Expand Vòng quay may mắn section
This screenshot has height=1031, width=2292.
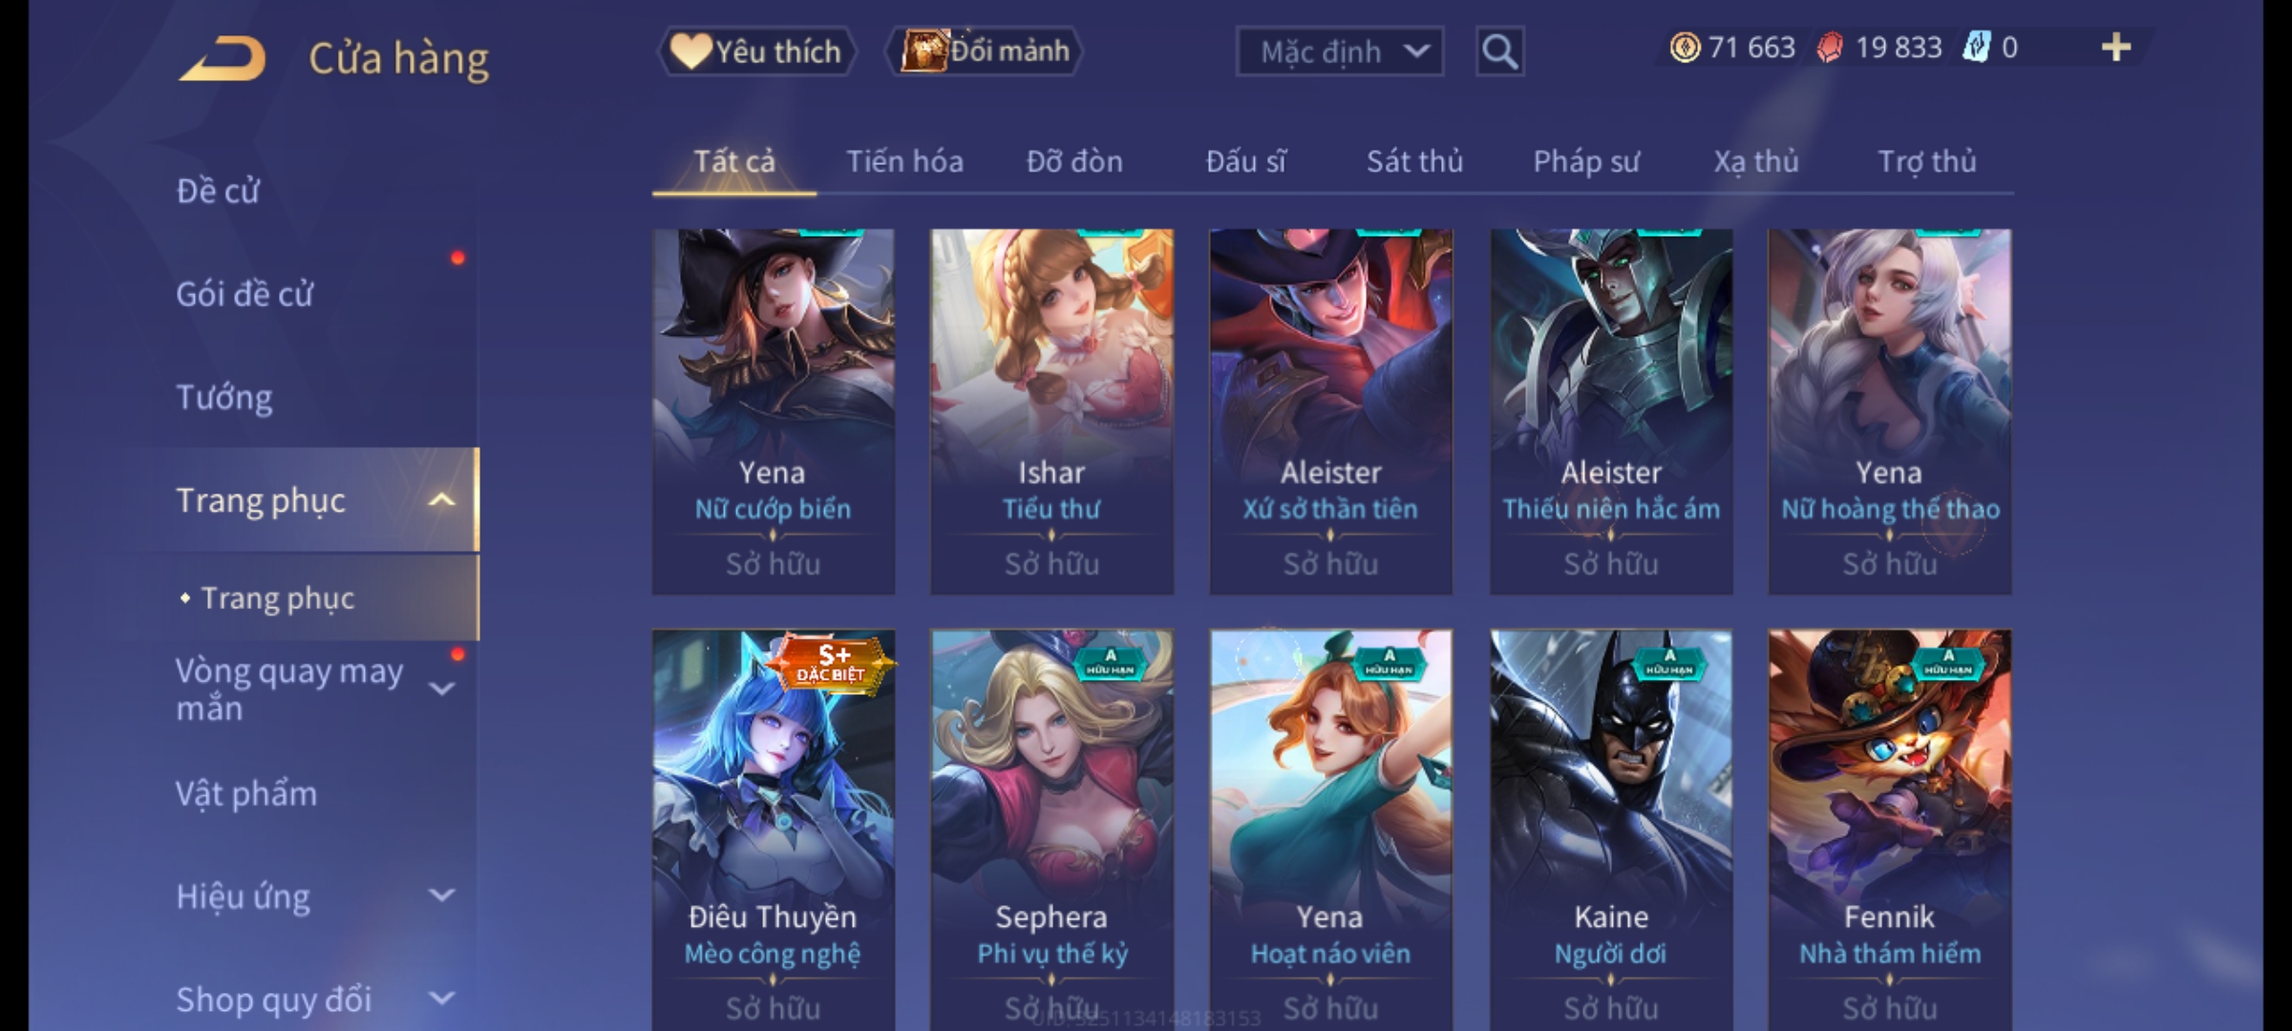point(442,688)
